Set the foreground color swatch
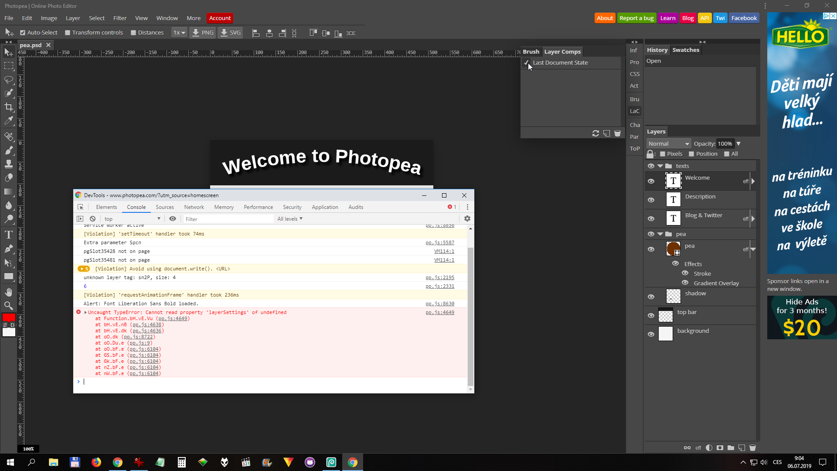 point(8,317)
